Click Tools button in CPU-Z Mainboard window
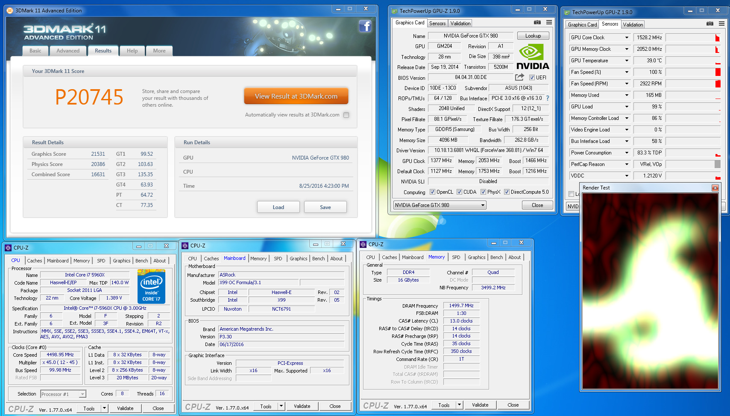The width and height of the screenshot is (730, 416). [x=266, y=407]
